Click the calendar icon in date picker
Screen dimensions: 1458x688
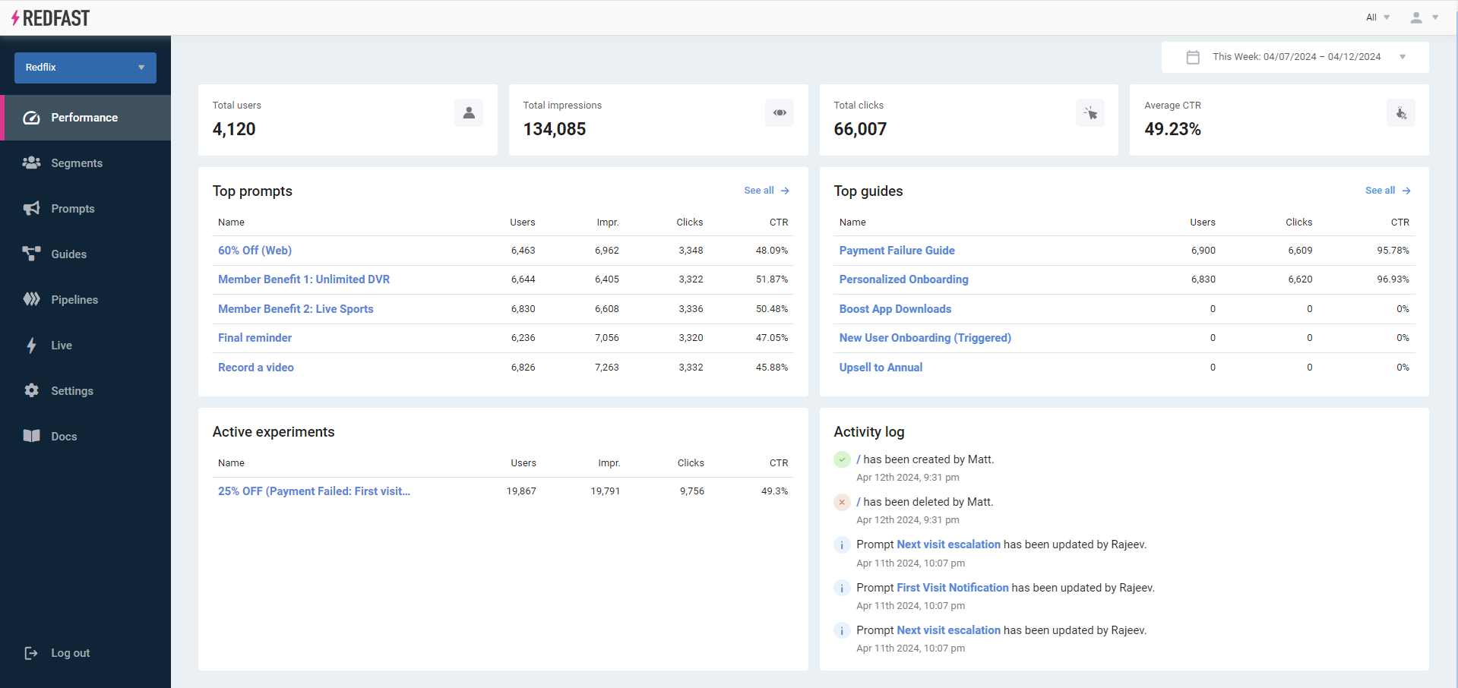(x=1193, y=57)
